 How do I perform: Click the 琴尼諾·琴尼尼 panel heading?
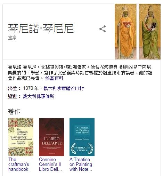[x=41, y=29]
